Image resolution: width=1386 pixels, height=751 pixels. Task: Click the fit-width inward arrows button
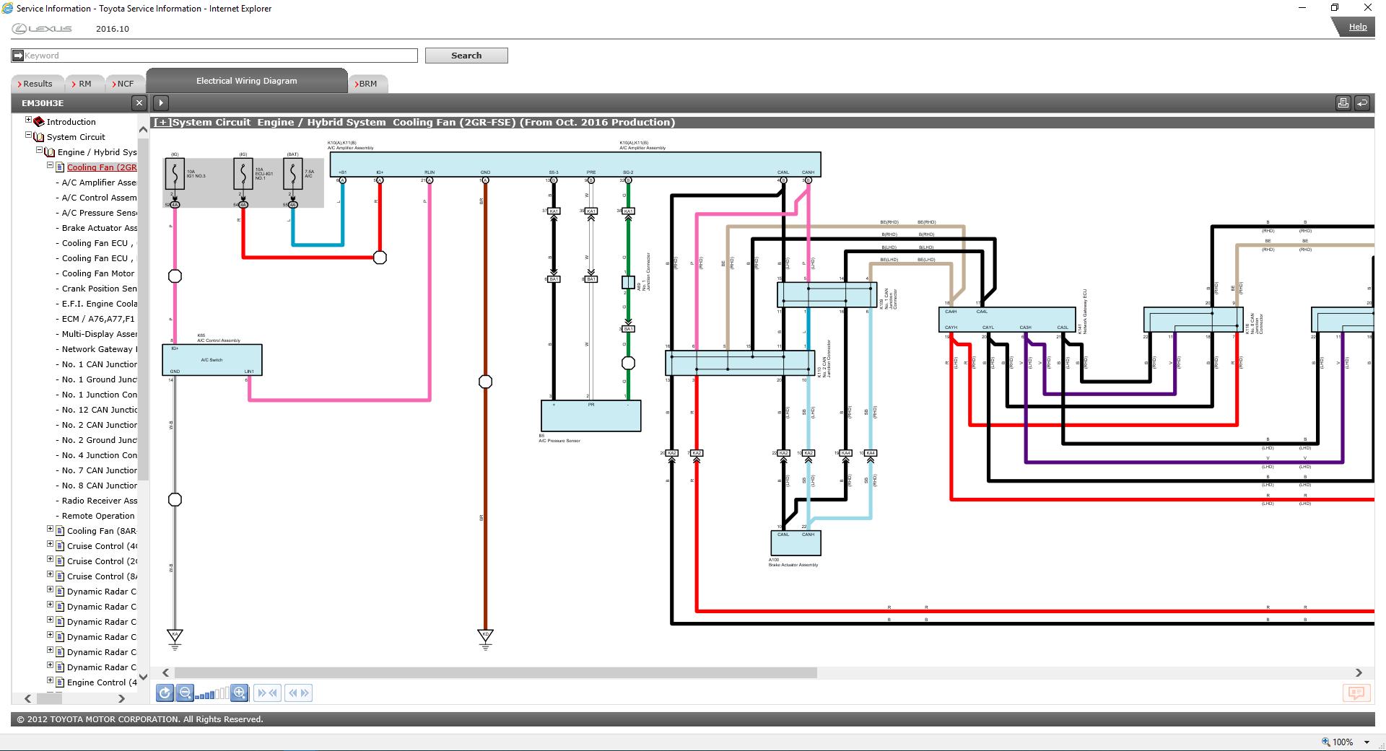click(x=267, y=693)
